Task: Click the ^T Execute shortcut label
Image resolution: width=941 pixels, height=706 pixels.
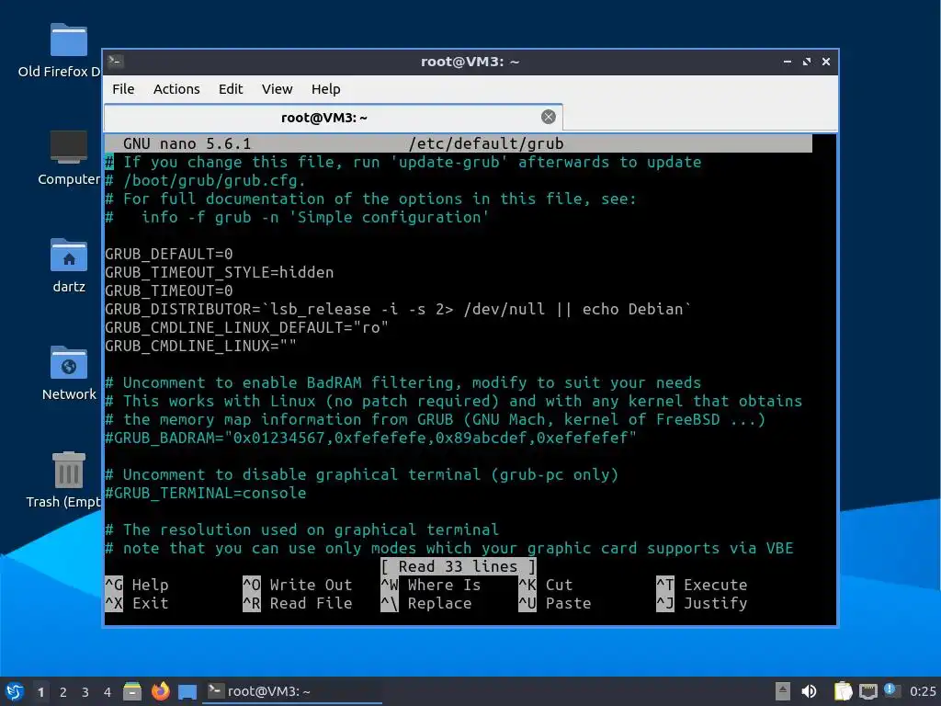Action: pos(701,585)
